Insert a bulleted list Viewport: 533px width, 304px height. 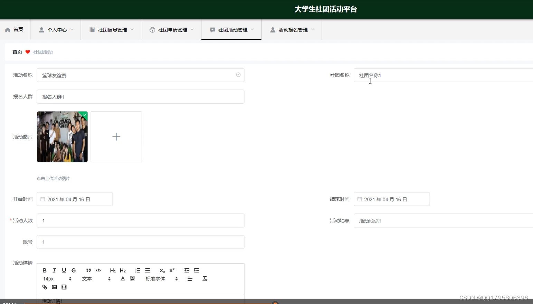point(147,270)
